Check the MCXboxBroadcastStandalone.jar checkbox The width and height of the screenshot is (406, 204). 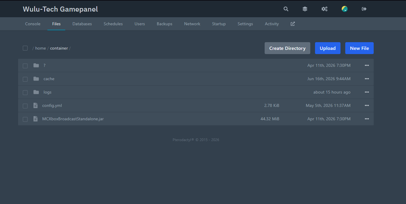[25, 119]
